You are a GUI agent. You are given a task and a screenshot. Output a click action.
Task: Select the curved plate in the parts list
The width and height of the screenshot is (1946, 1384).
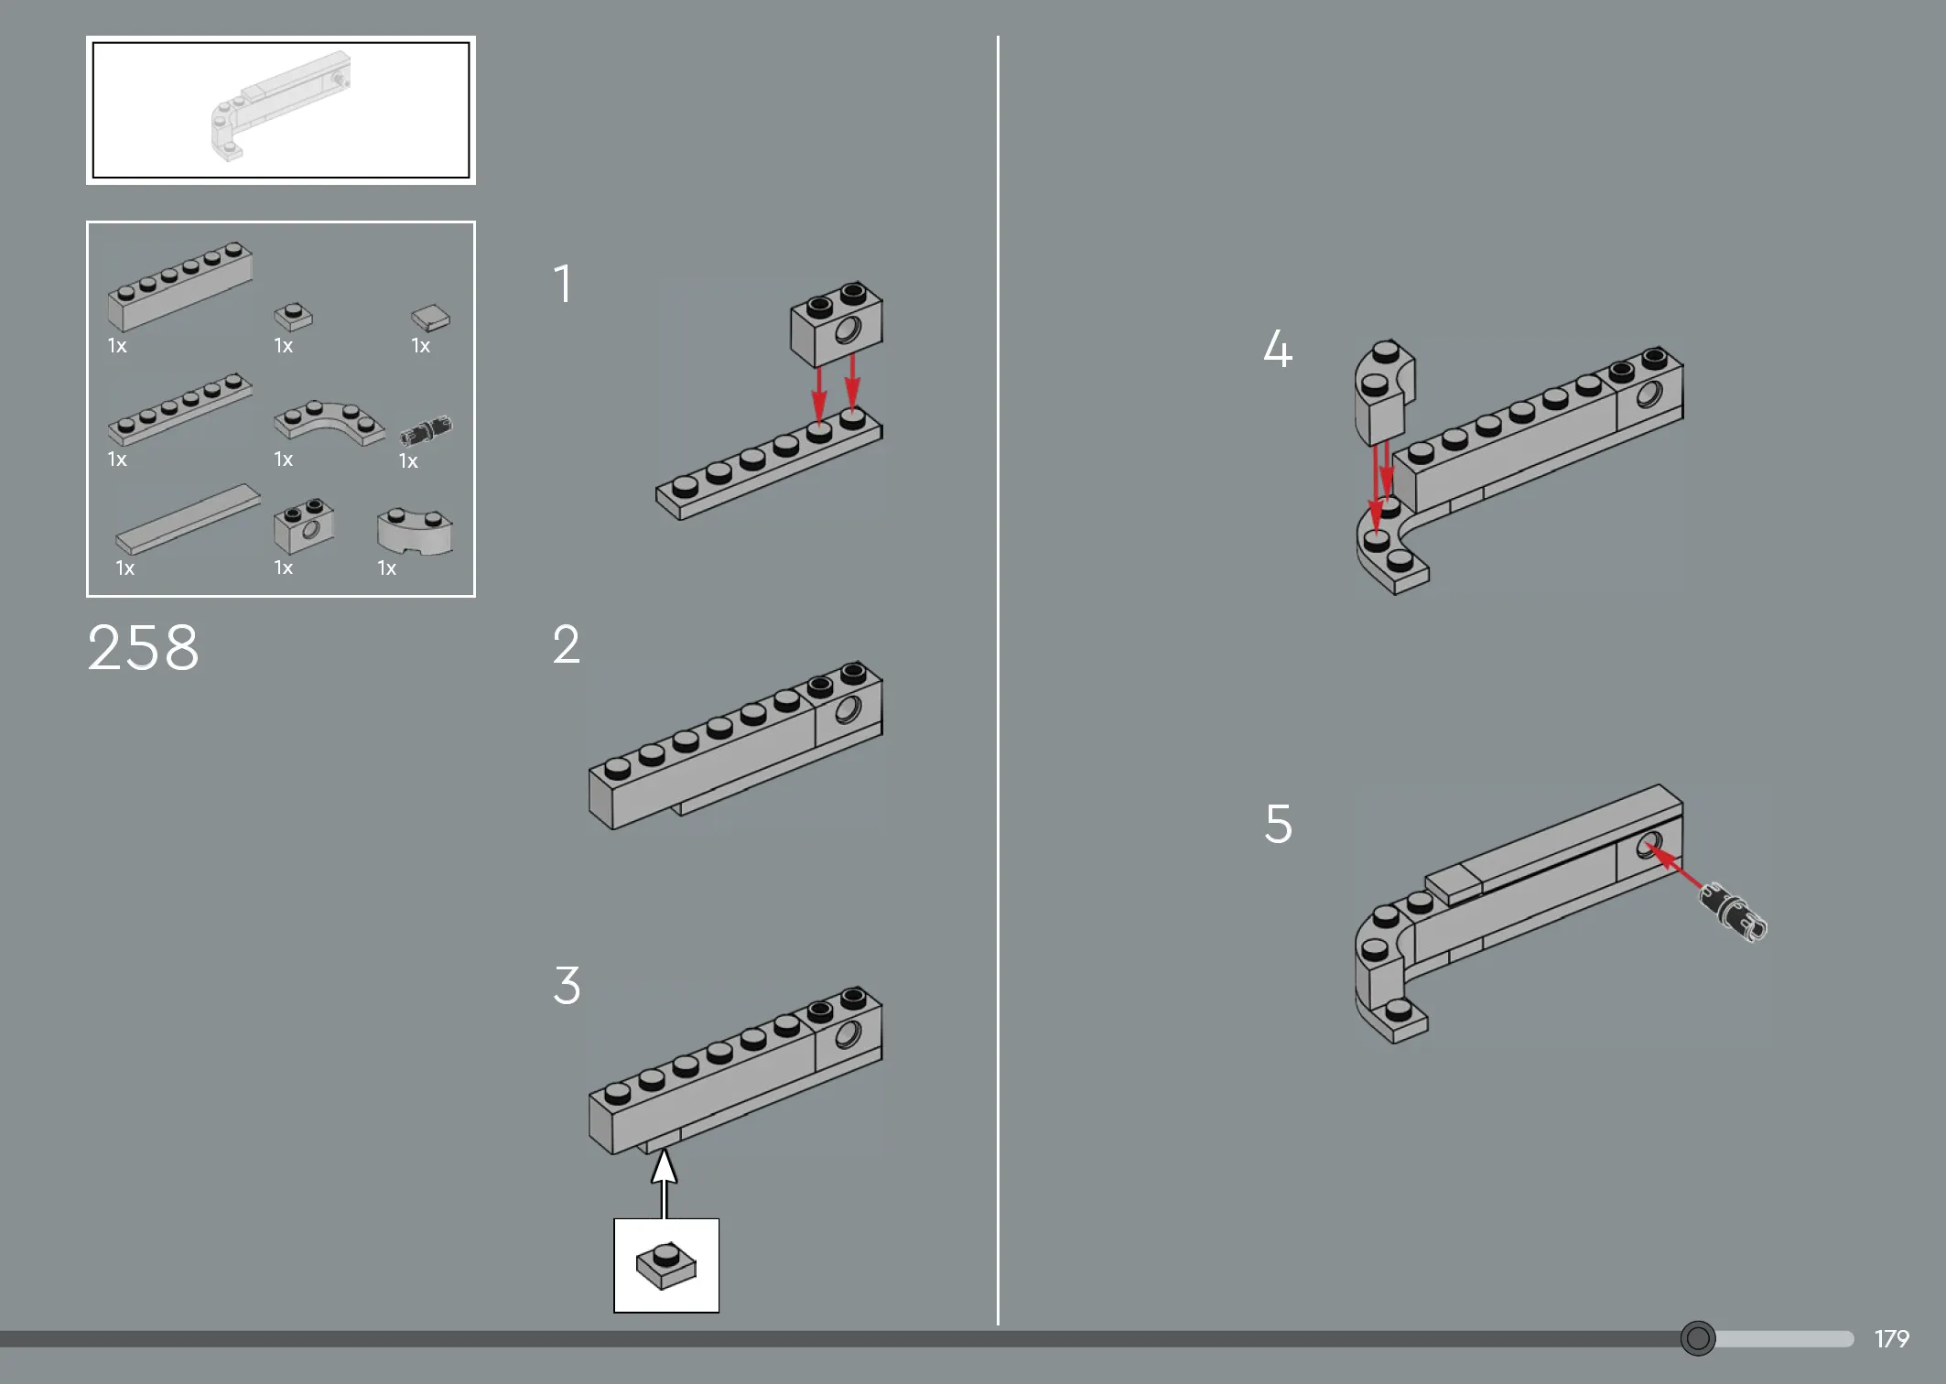[330, 423]
